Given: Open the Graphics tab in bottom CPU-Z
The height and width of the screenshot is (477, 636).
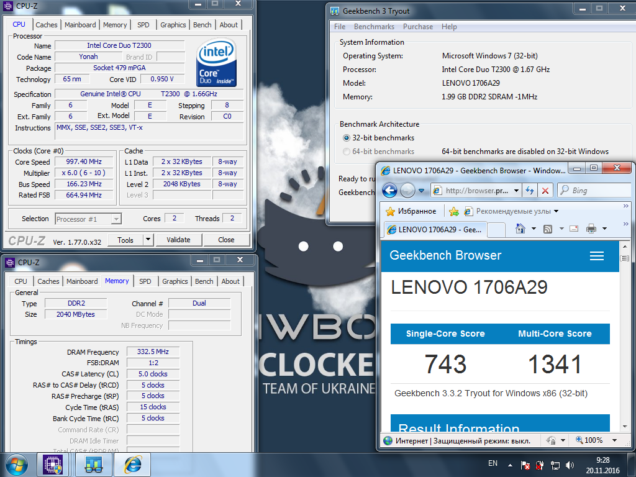Looking at the screenshot, I should (x=175, y=281).
